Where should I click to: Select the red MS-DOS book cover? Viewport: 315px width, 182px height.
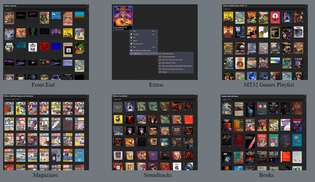click(262, 108)
